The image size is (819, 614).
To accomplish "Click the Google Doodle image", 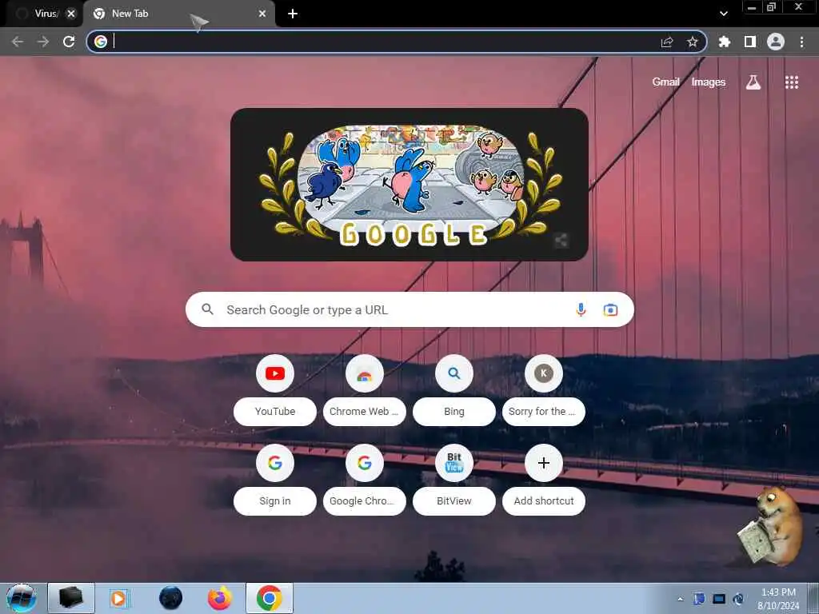I will [x=409, y=185].
